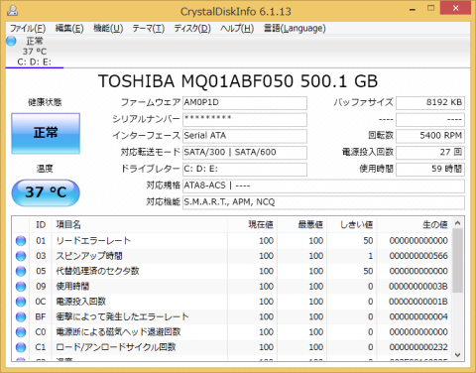Open the 言語(Language) menu
The image size is (476, 373).
click(295, 29)
